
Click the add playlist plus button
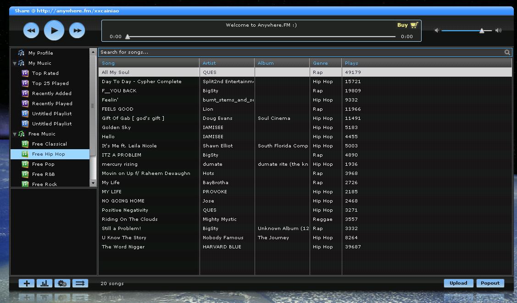tap(27, 283)
